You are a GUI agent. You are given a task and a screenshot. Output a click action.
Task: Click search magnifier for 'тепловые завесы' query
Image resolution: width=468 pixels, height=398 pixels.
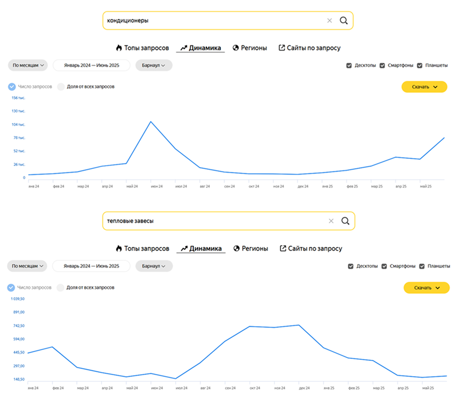(345, 221)
